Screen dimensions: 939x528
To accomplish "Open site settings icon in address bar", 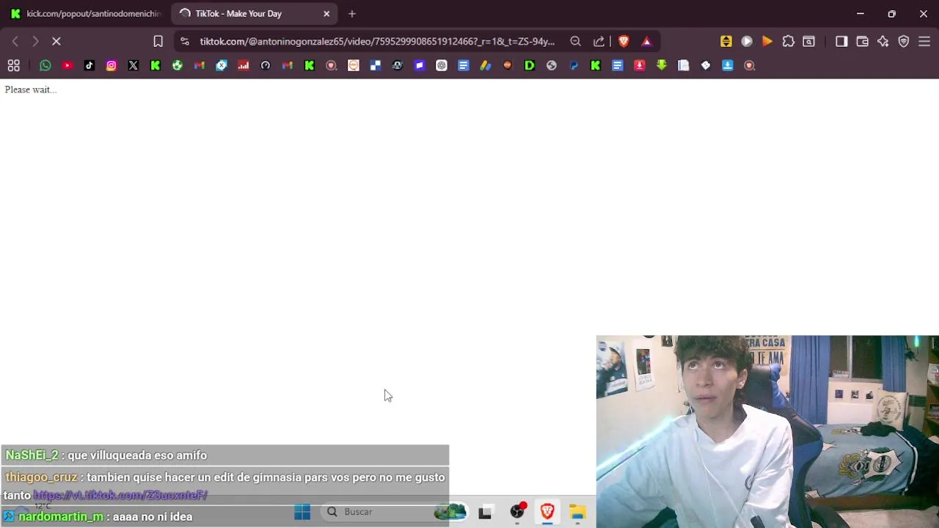I will pos(185,42).
